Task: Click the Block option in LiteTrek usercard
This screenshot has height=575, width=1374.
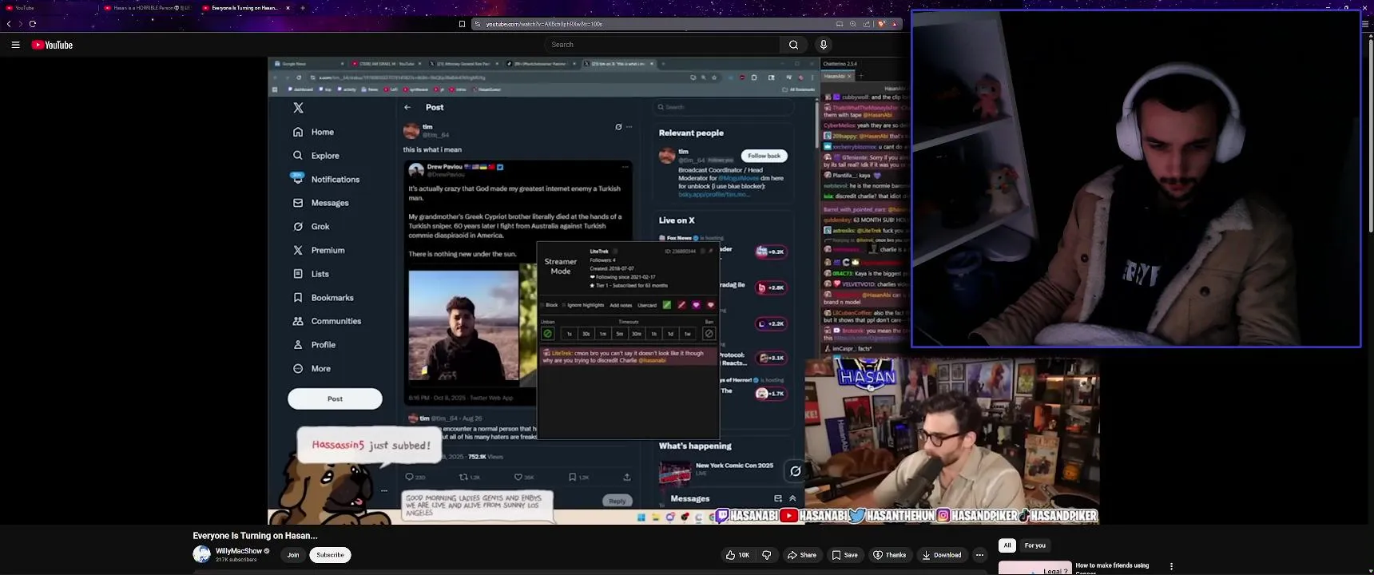Action: pos(548,305)
